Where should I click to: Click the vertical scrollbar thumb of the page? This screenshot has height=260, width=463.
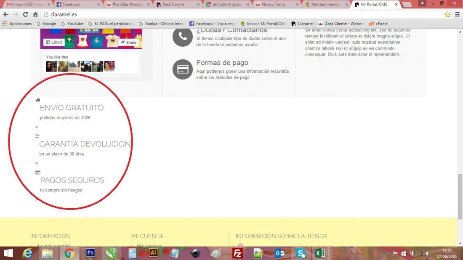(x=460, y=196)
